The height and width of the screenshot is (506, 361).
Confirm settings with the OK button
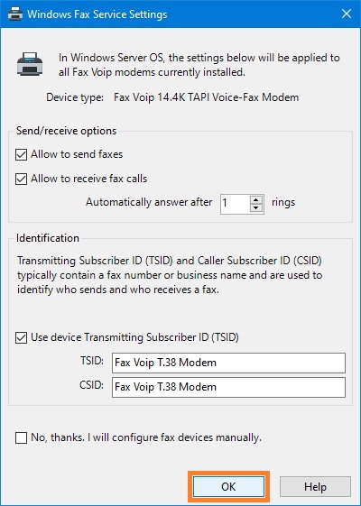[x=228, y=487]
